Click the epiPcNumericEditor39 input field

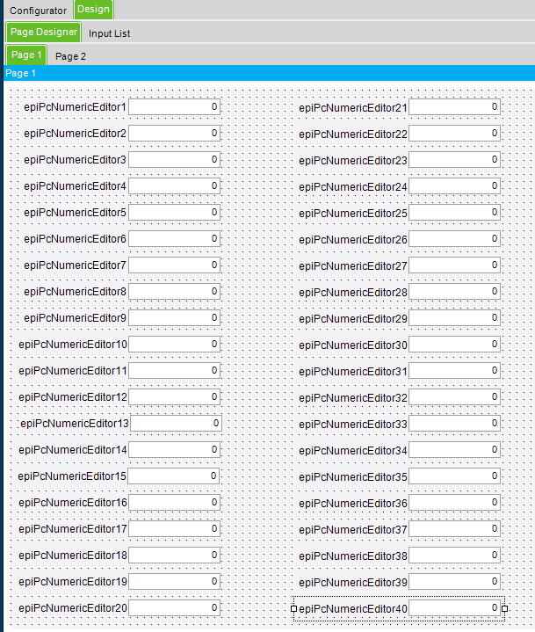pos(455,582)
